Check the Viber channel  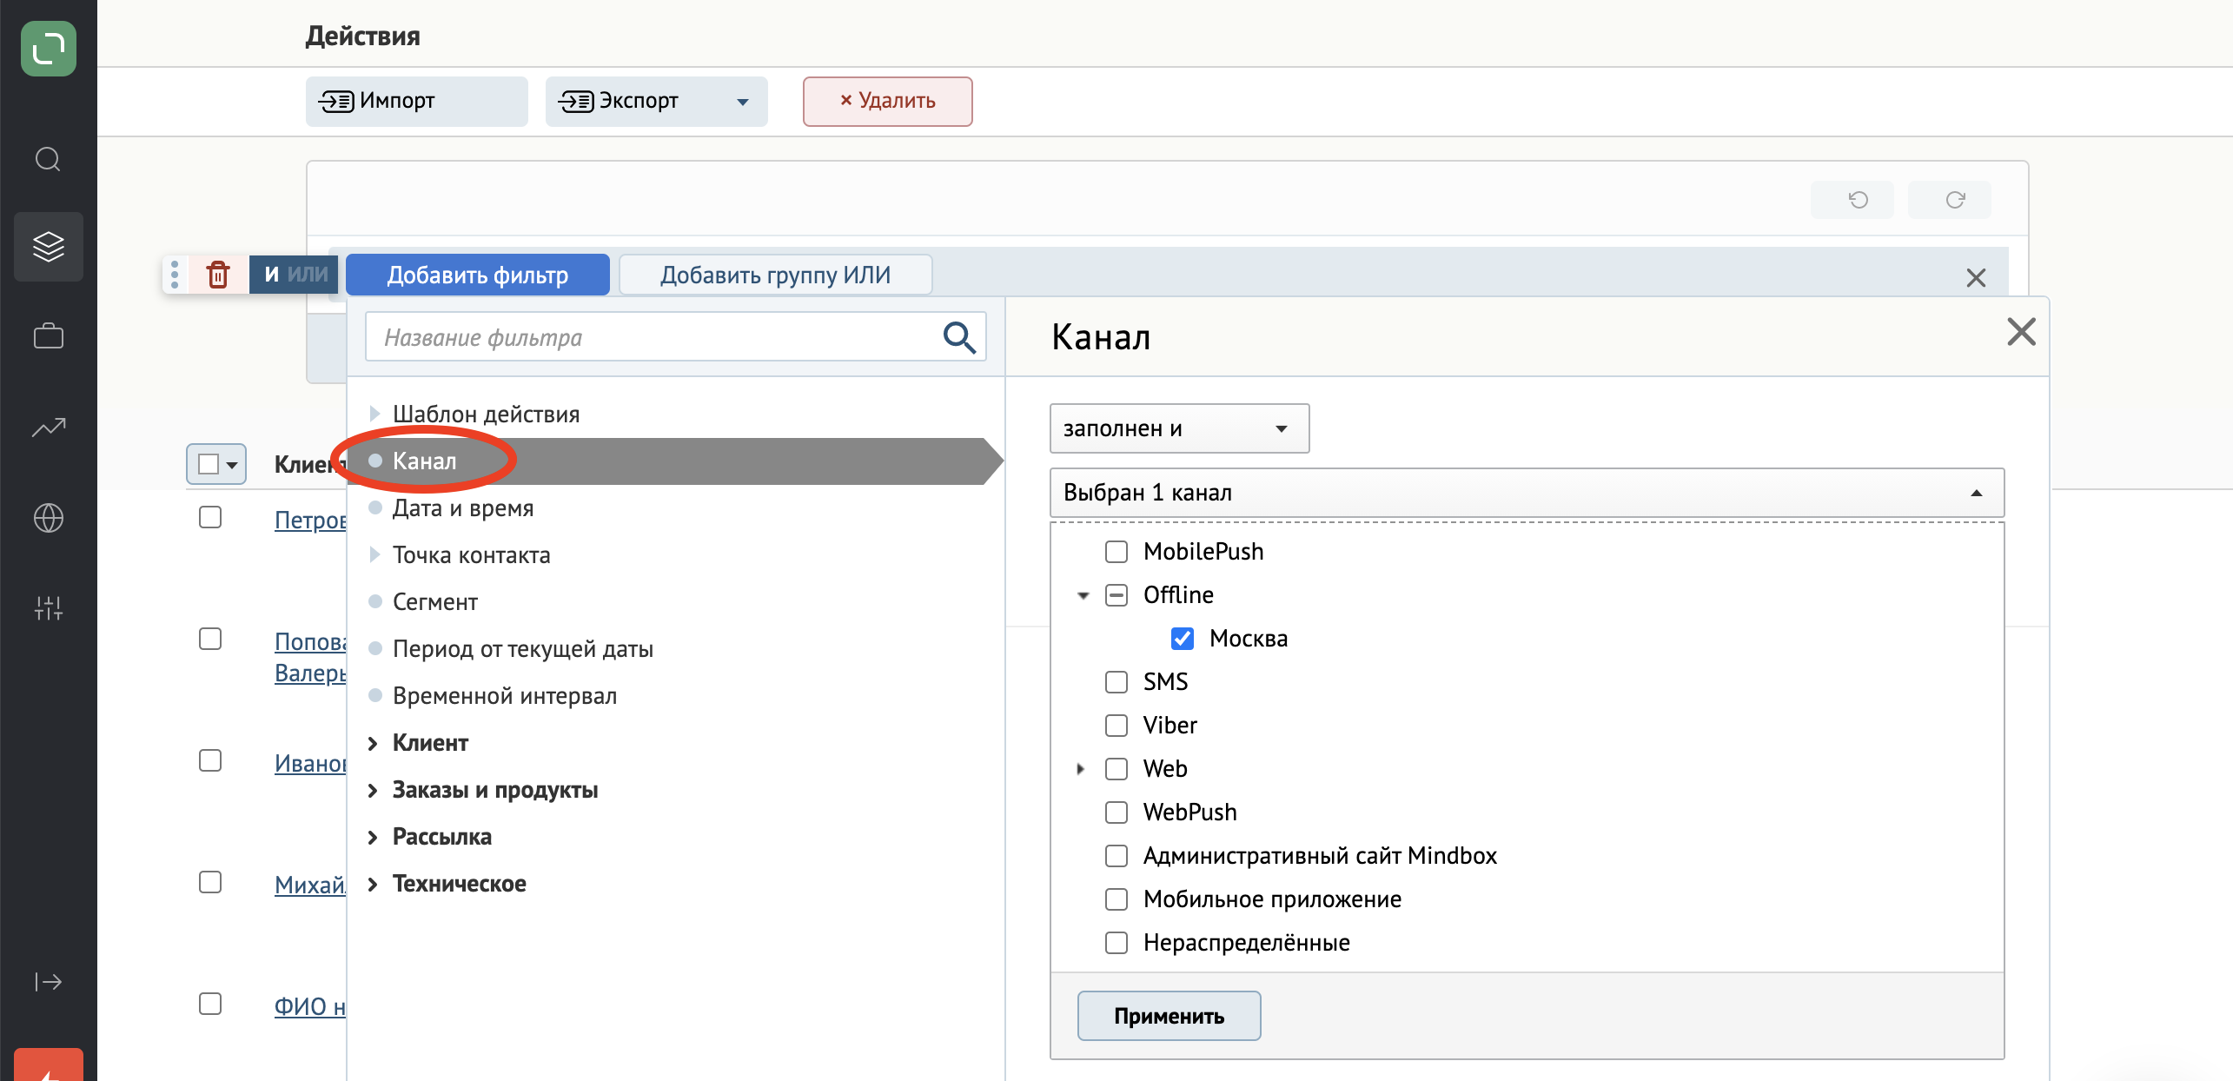pos(1116,726)
